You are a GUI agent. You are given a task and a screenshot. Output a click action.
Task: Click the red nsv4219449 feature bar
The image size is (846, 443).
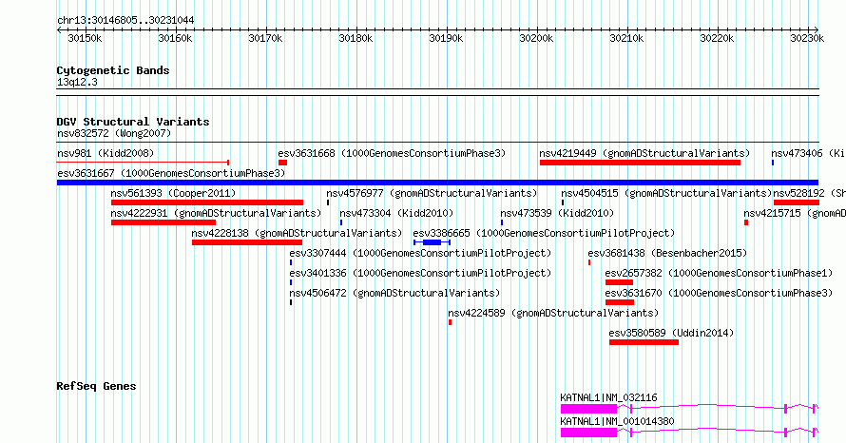640,163
